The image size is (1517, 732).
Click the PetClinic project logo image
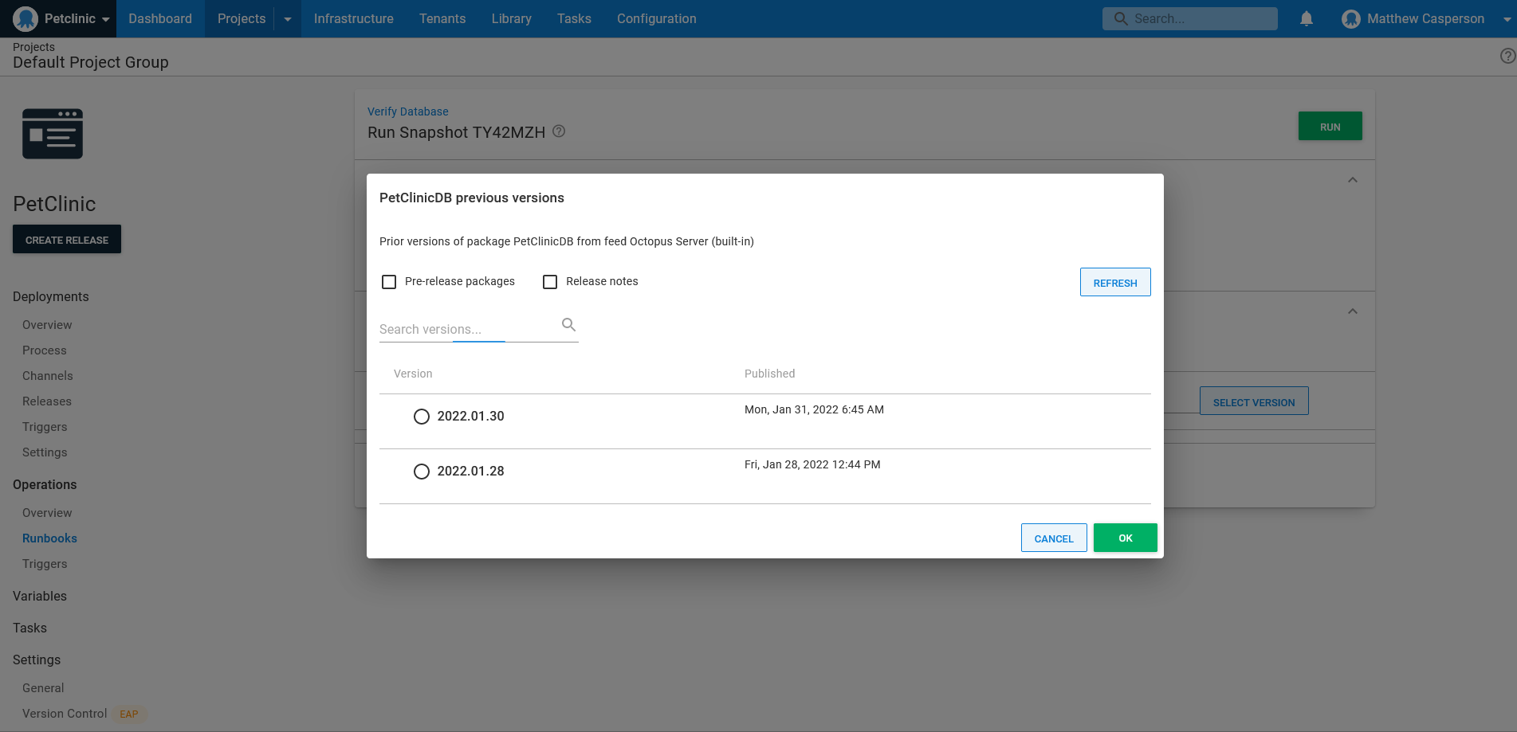tap(53, 134)
